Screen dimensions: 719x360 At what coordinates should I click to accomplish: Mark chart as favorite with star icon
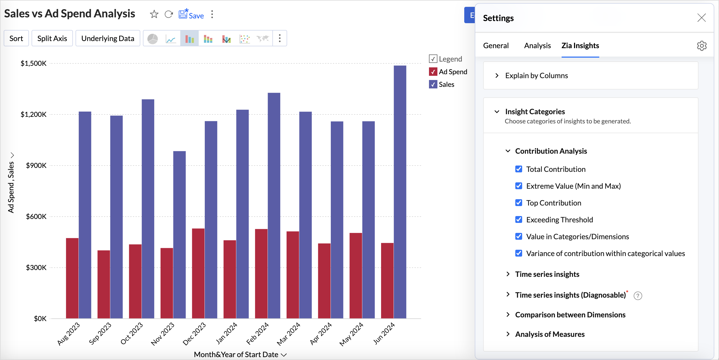[154, 14]
